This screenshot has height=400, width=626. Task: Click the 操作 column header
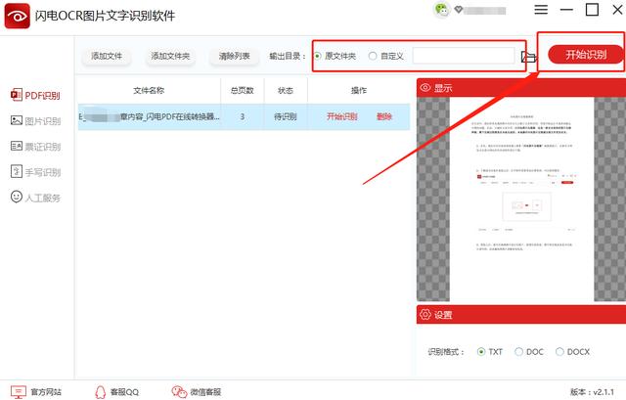359,91
